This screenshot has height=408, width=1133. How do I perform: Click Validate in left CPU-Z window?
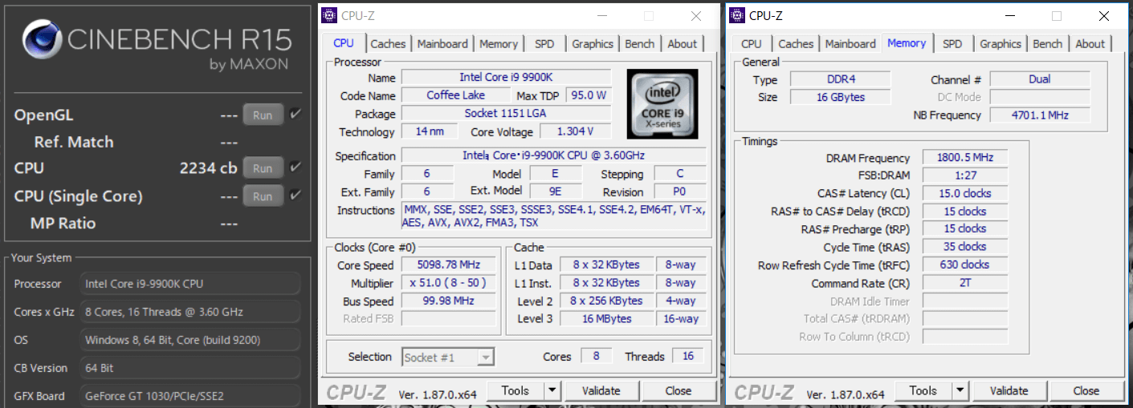601,391
